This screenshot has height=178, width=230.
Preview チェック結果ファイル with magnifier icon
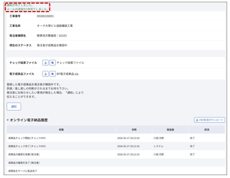pyautogui.click(x=53, y=63)
